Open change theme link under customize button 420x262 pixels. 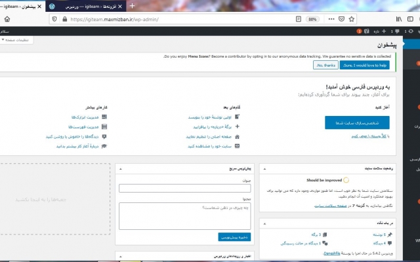click(x=370, y=136)
